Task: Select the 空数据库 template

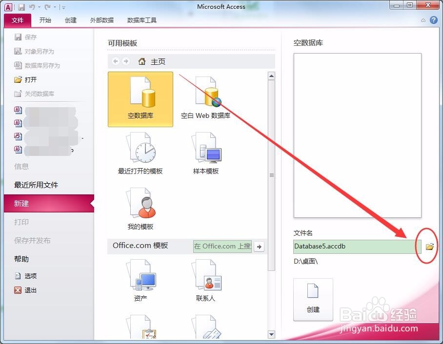Action: pyautogui.click(x=141, y=99)
